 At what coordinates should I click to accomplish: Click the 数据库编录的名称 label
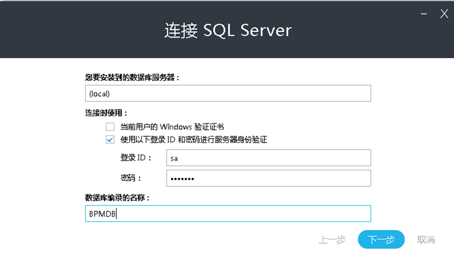117,198
